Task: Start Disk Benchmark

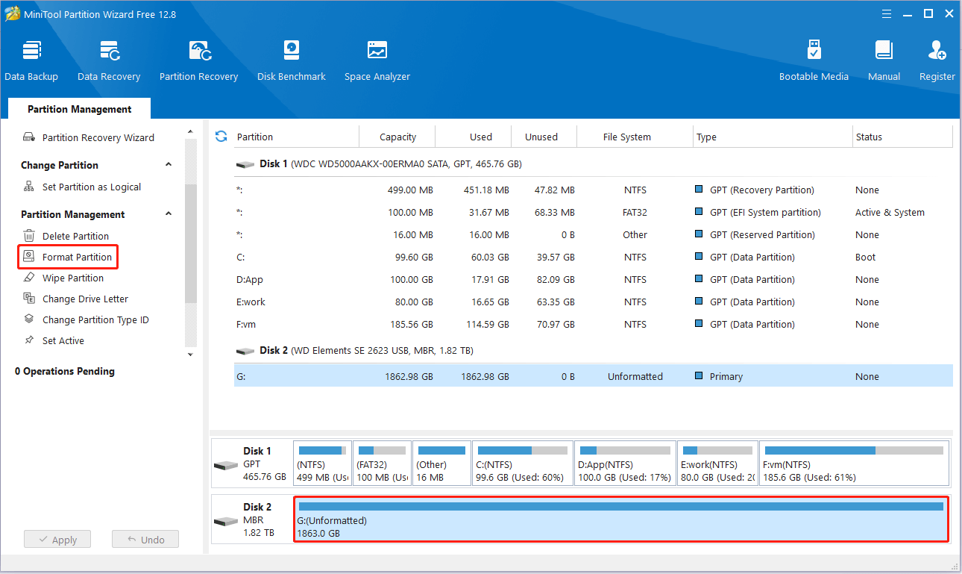Action: click(x=292, y=61)
